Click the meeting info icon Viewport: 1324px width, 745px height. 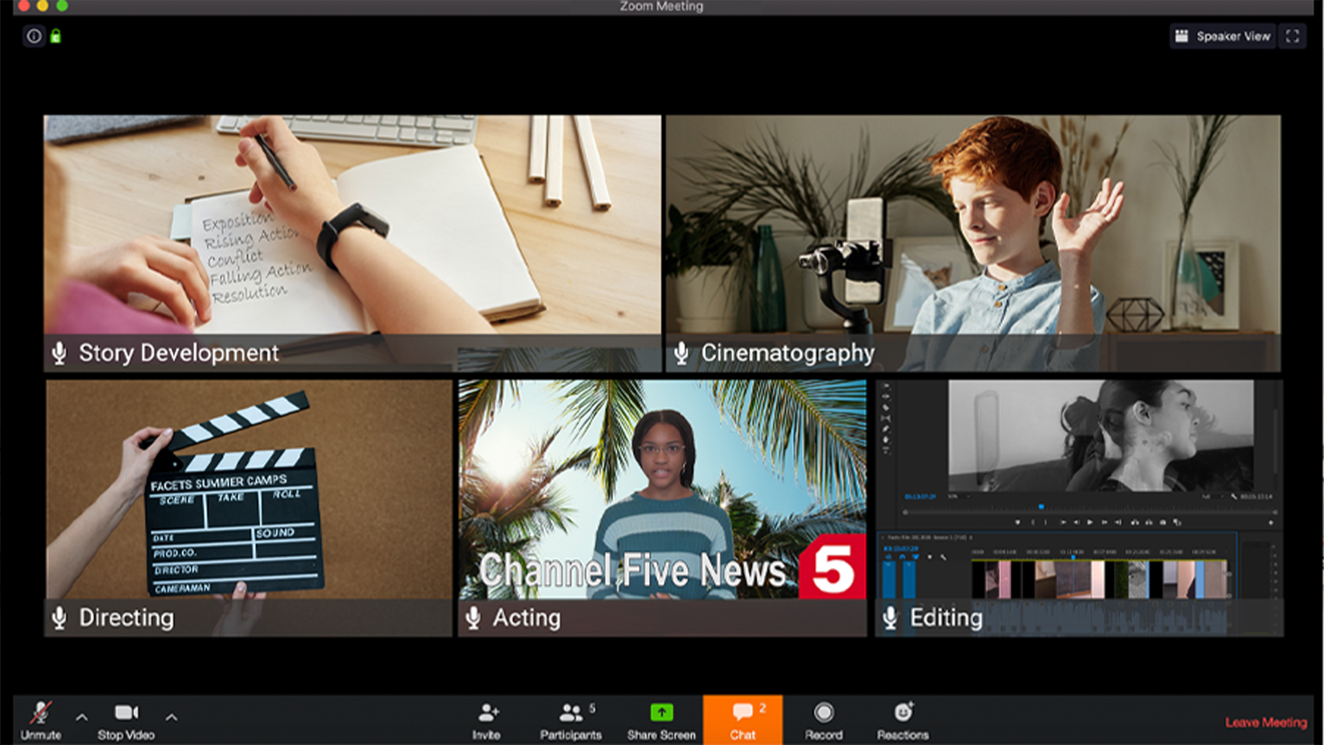(x=34, y=36)
